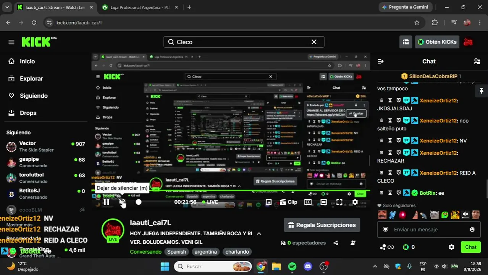The image size is (488, 275).
Task: Open the Conversando category link
Action: click(146, 252)
